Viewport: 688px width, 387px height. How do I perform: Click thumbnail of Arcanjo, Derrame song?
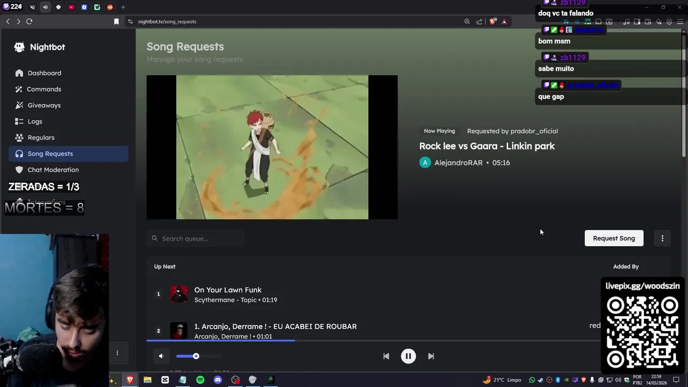[x=179, y=331]
